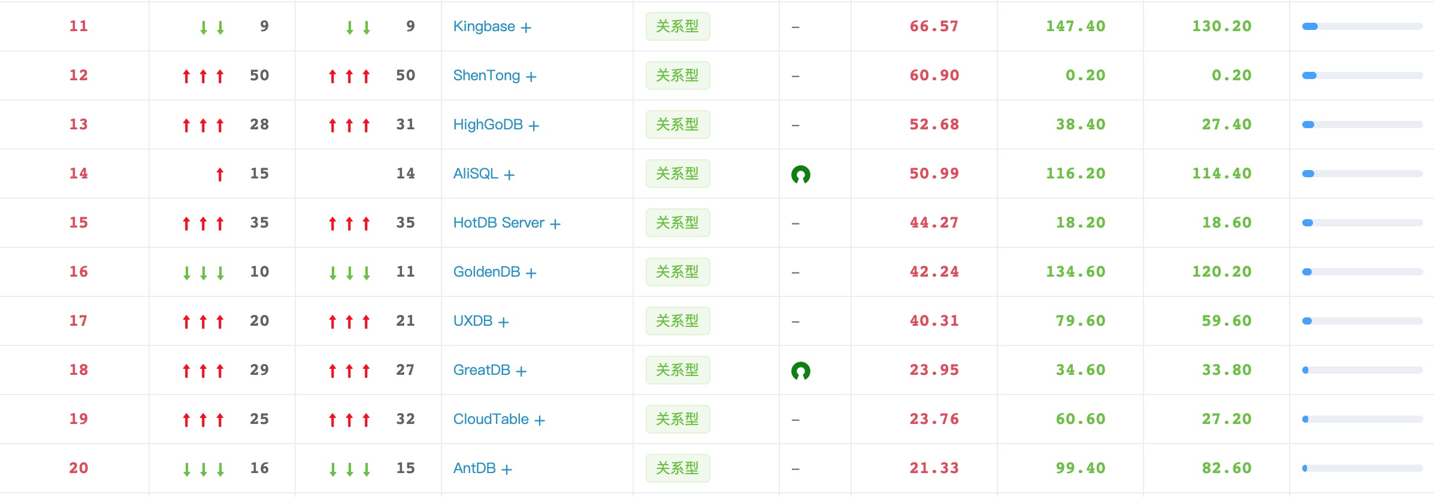Click the green value 79.60
This screenshot has width=1434, height=497.
tap(1081, 321)
